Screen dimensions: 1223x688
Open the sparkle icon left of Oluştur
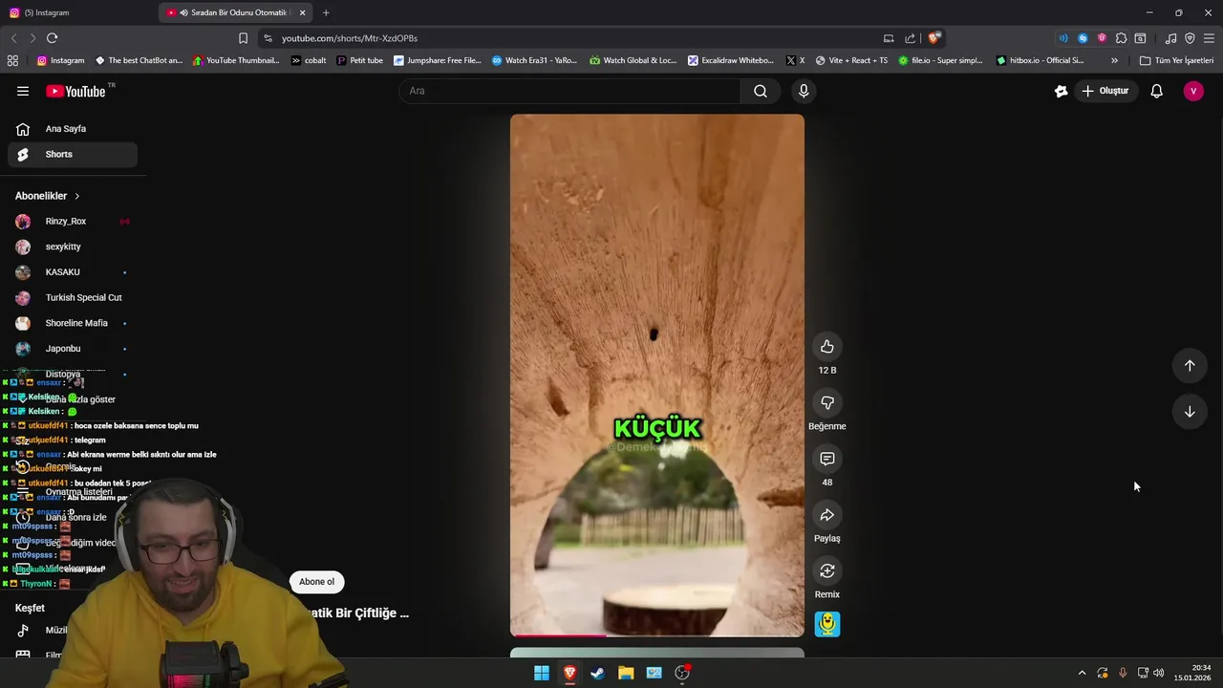(1061, 91)
